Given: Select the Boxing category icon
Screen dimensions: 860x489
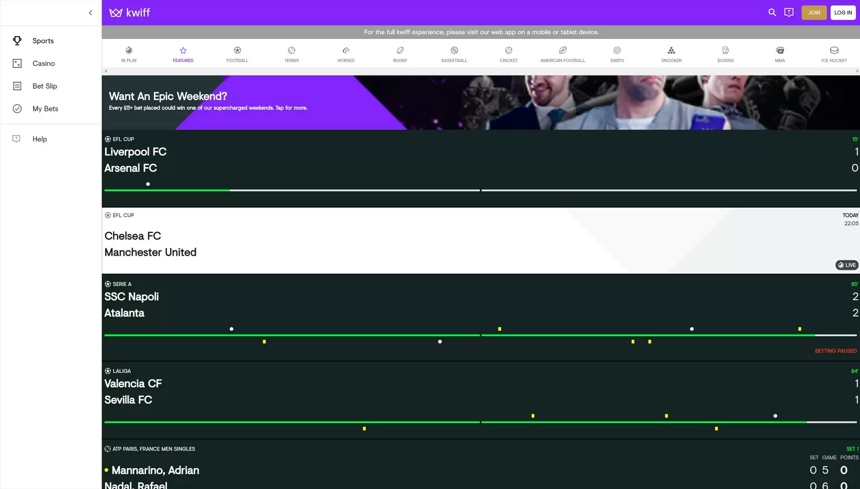Looking at the screenshot, I should (x=726, y=50).
